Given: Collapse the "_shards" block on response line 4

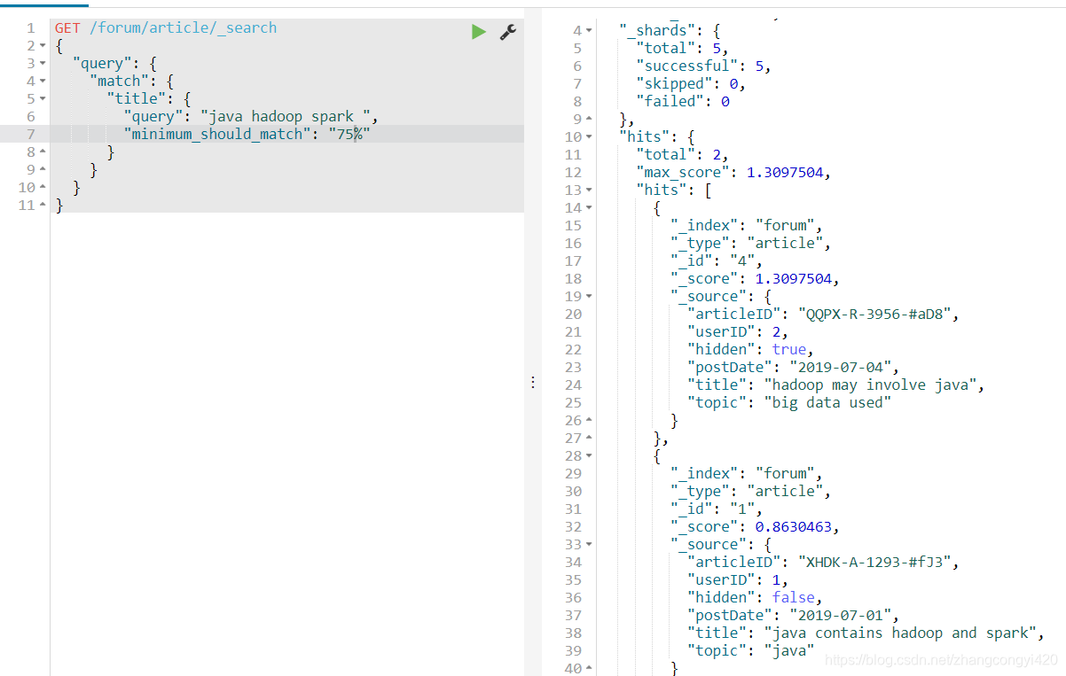Looking at the screenshot, I should tap(589, 31).
